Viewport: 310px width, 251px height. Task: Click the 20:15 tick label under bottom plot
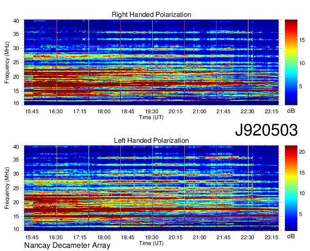tap(176, 237)
